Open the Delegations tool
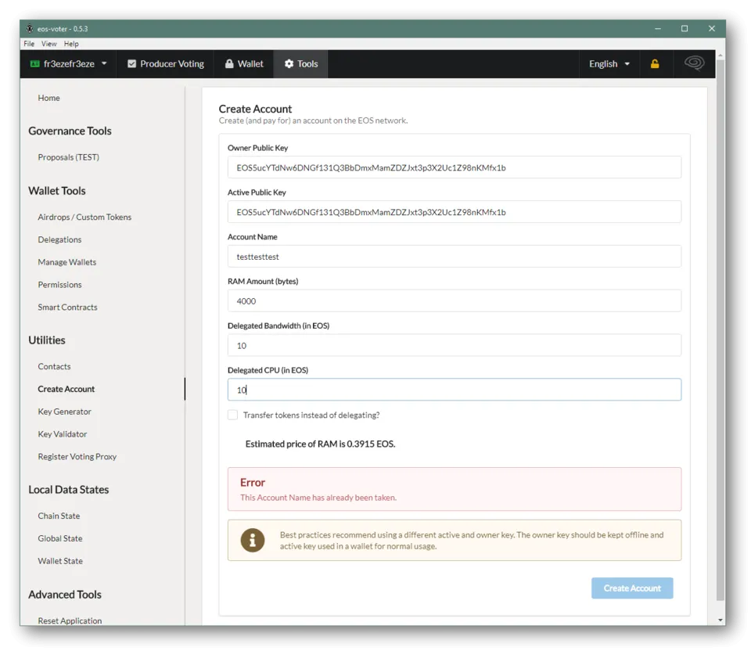The height and width of the screenshot is (651, 751). (59, 239)
